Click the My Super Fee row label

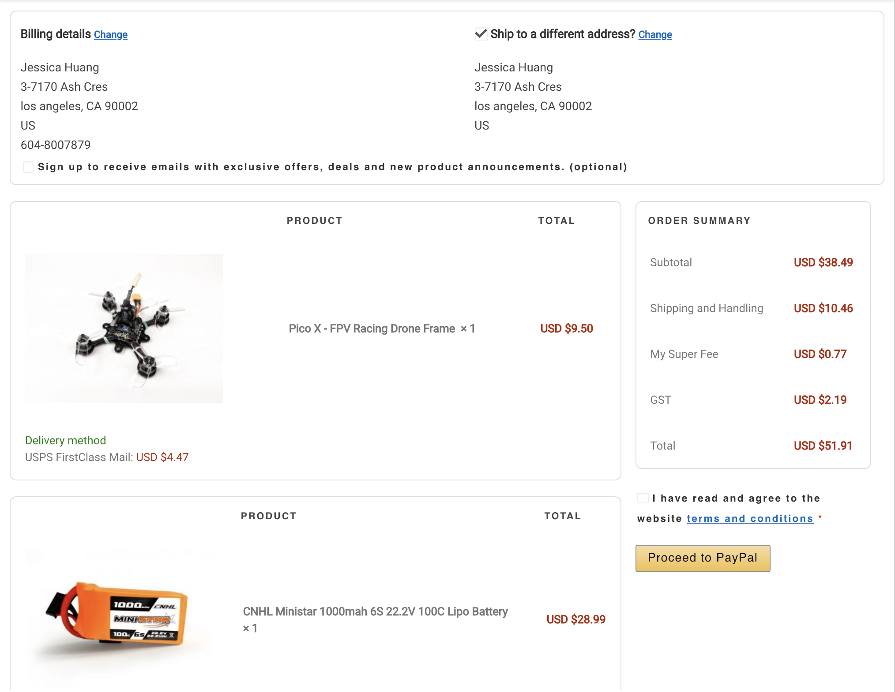[684, 354]
